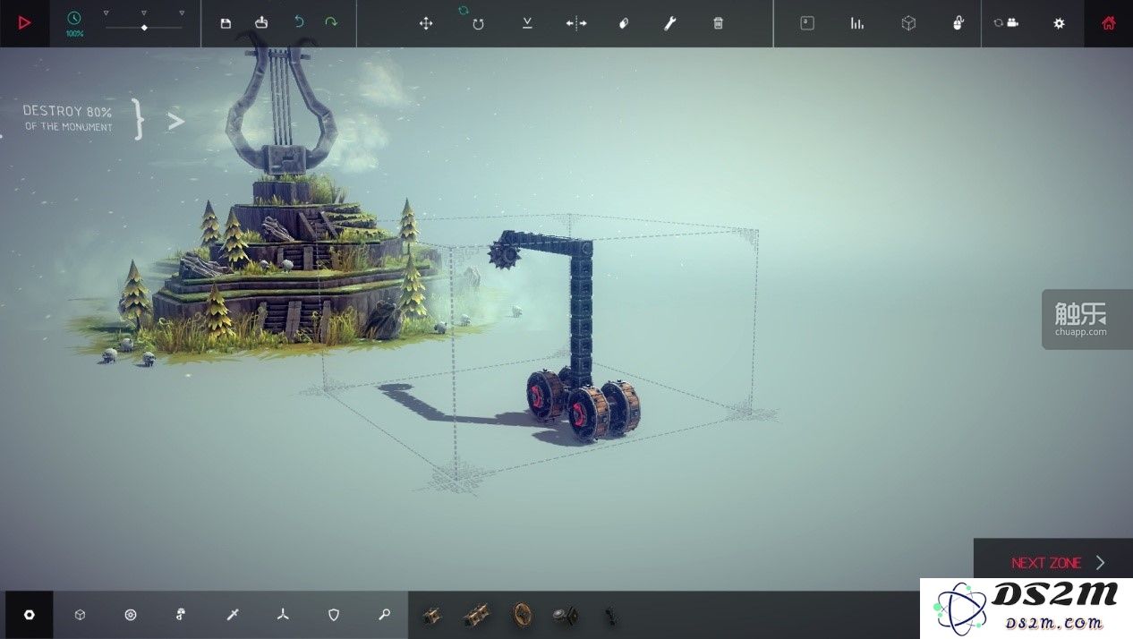Pick the long wooden block

click(x=476, y=615)
